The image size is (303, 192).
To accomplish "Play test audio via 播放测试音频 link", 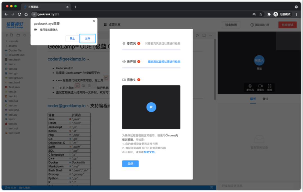I will [x=164, y=62].
